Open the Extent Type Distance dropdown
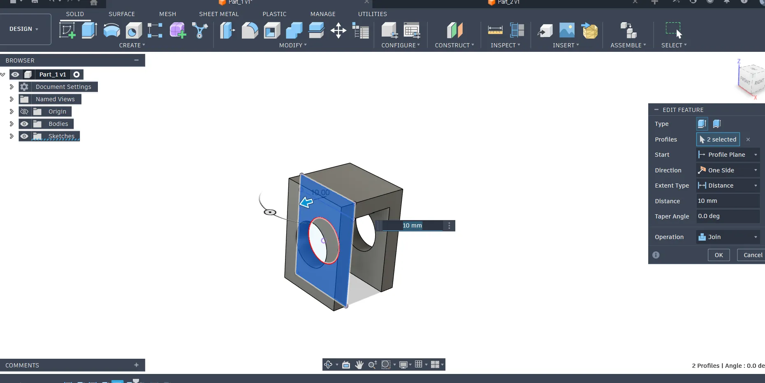 pos(728,186)
